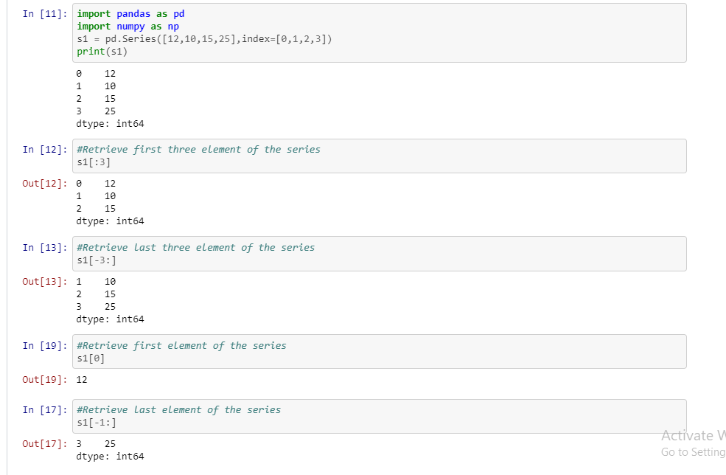This screenshot has height=475, width=726.
Task: Click the Out[19] output prompt
Action: pos(45,380)
